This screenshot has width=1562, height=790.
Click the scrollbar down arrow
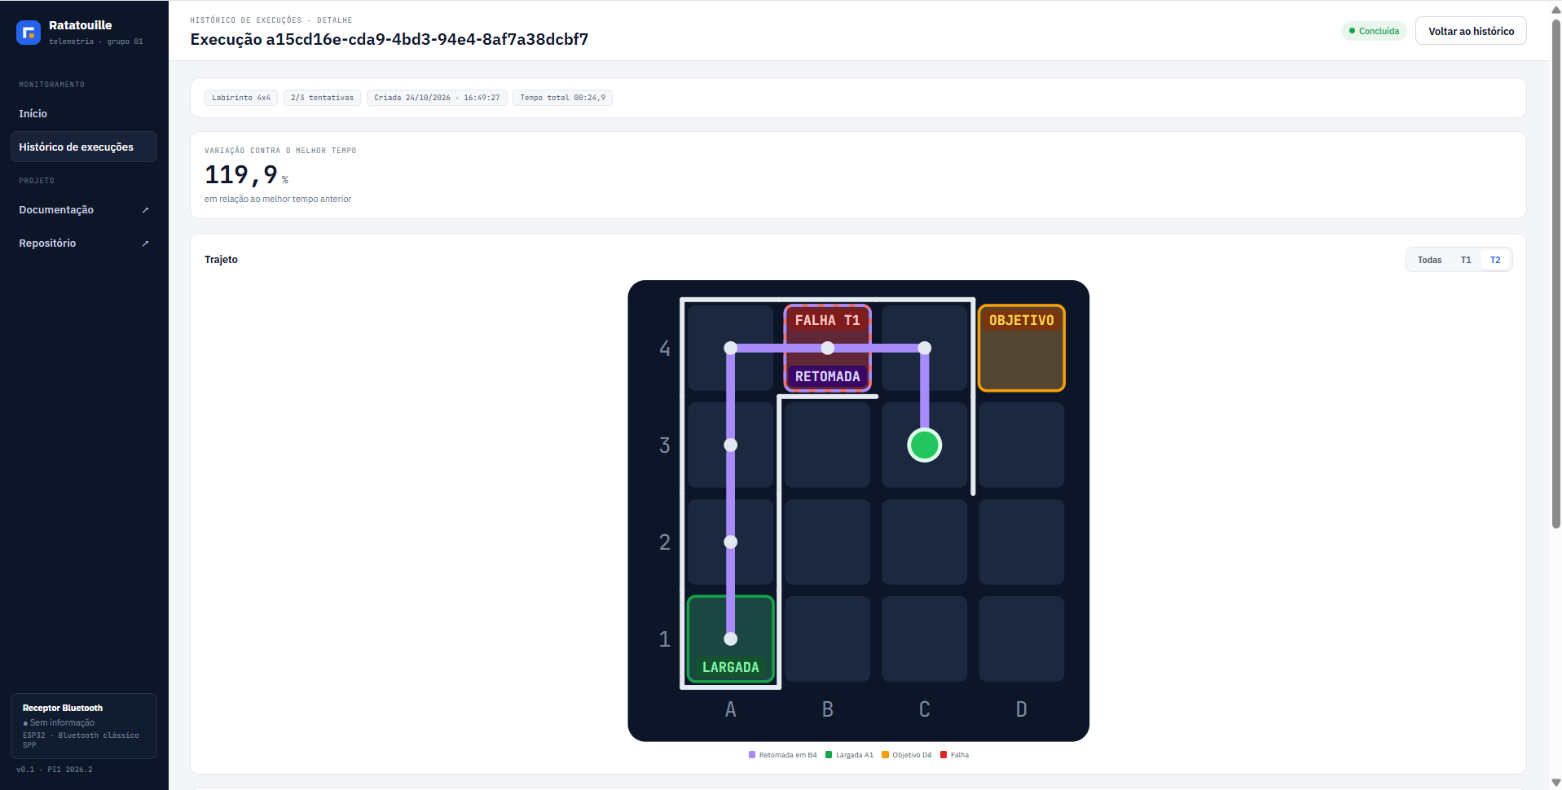pyautogui.click(x=1555, y=783)
